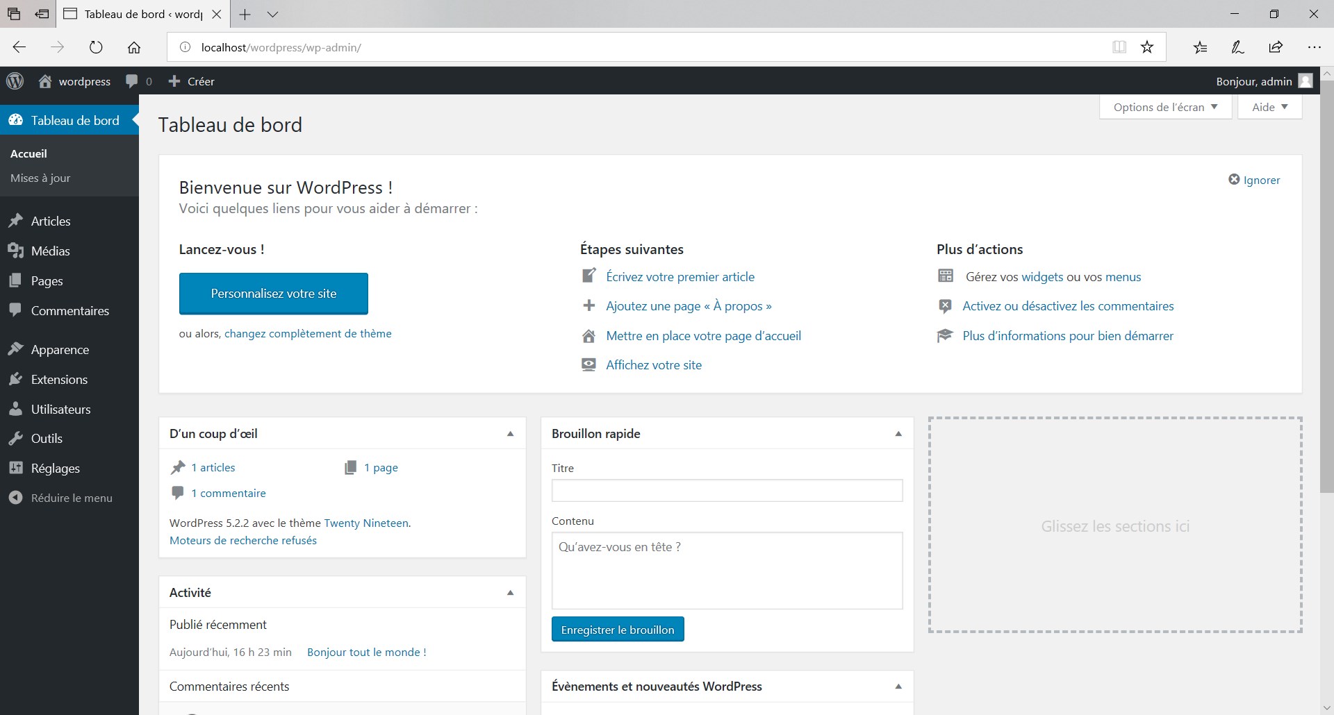The height and width of the screenshot is (715, 1334).
Task: Open the tab preview chevron
Action: pyautogui.click(x=272, y=14)
